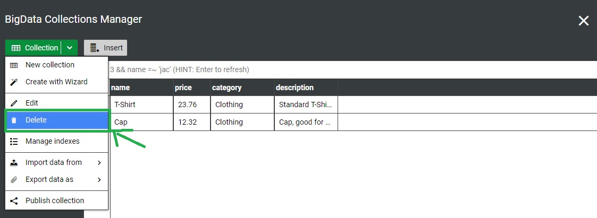Expand the Collection dropdown arrow
This screenshot has width=597, height=218.
tap(70, 48)
